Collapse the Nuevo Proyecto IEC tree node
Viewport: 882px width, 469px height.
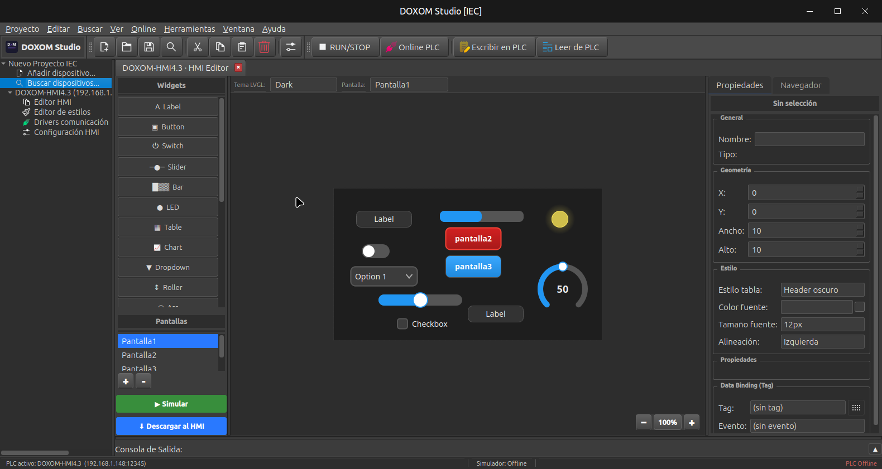pyautogui.click(x=4, y=64)
